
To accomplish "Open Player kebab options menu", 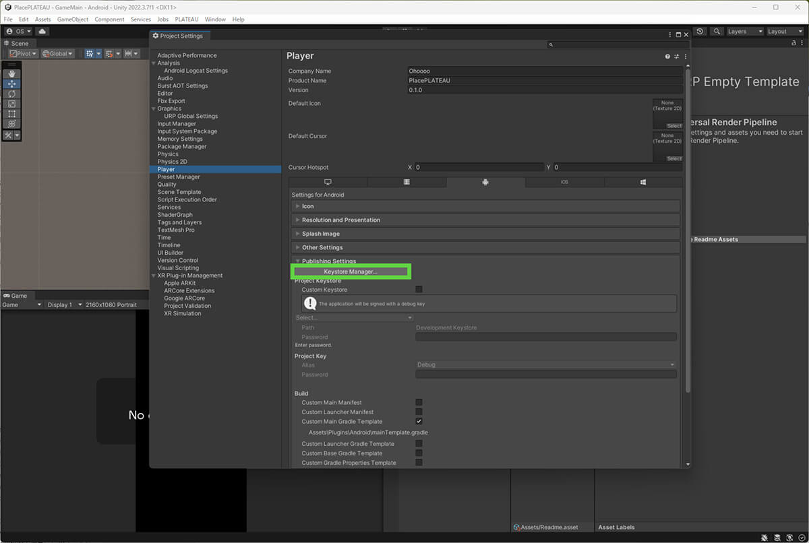I will [x=686, y=57].
